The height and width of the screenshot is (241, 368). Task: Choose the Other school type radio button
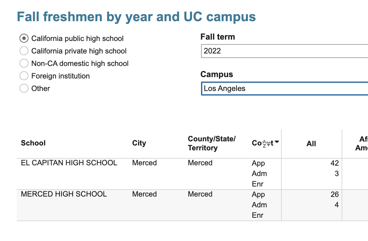(x=24, y=89)
